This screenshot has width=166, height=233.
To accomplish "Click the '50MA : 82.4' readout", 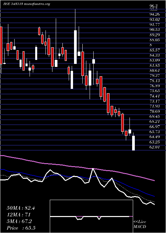I will point(21,208).
